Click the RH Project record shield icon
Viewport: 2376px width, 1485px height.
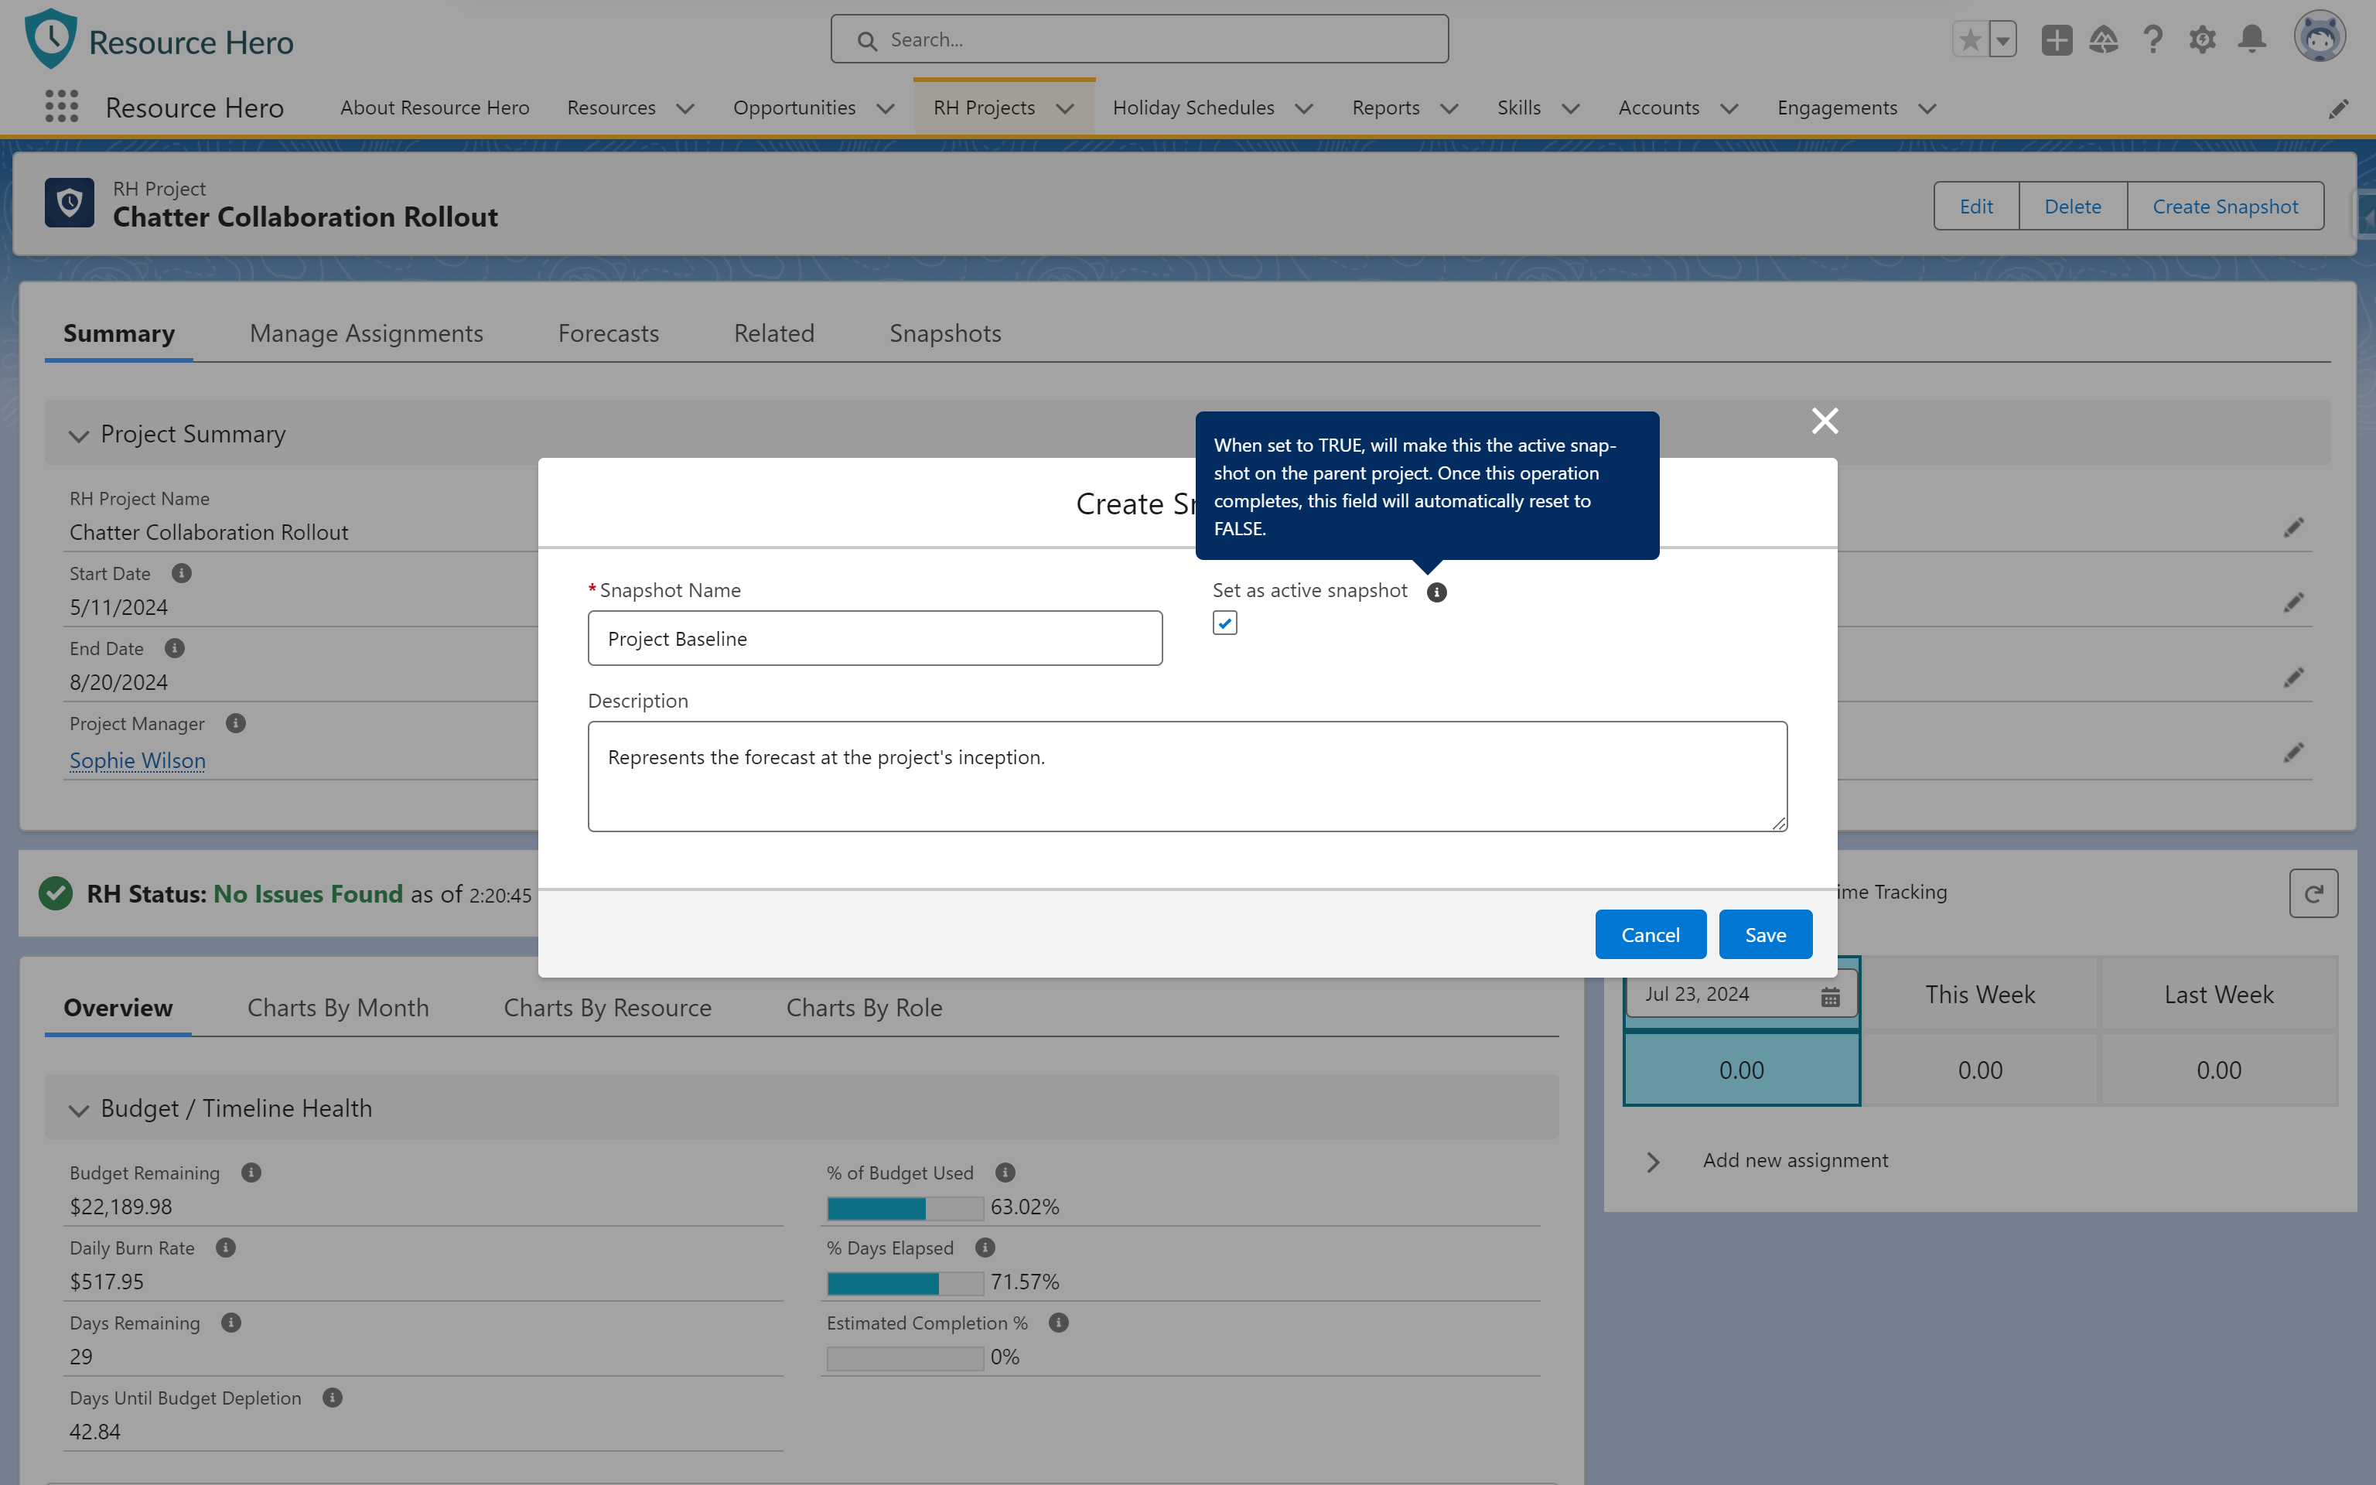(x=70, y=203)
